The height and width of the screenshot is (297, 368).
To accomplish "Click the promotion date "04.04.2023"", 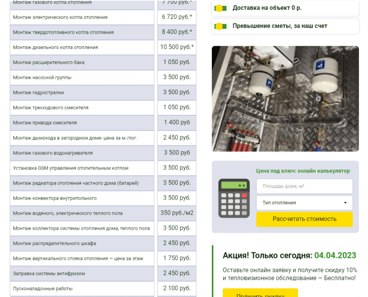I will pos(335,255).
